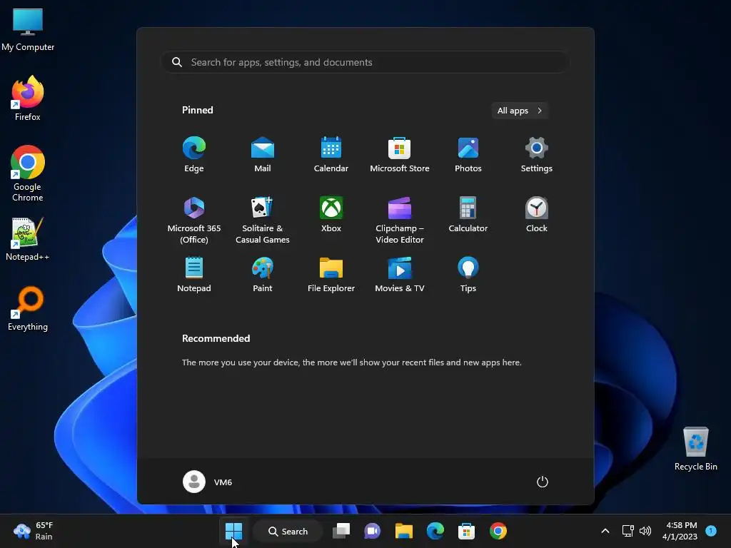The width and height of the screenshot is (731, 548).
Task: Open taskbar Search box
Action: (288, 531)
